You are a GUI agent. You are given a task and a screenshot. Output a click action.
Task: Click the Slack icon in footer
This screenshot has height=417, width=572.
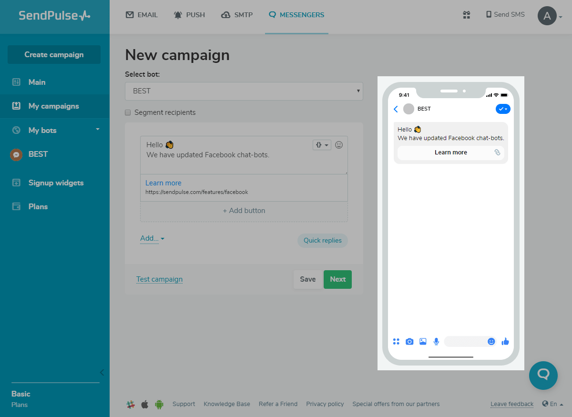131,404
